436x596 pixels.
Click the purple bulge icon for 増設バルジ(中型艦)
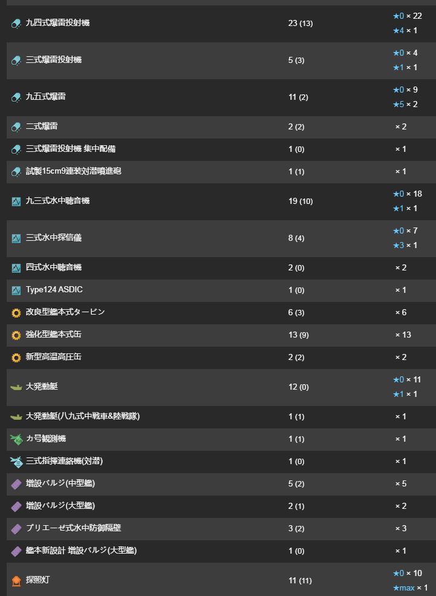pyautogui.click(x=16, y=484)
